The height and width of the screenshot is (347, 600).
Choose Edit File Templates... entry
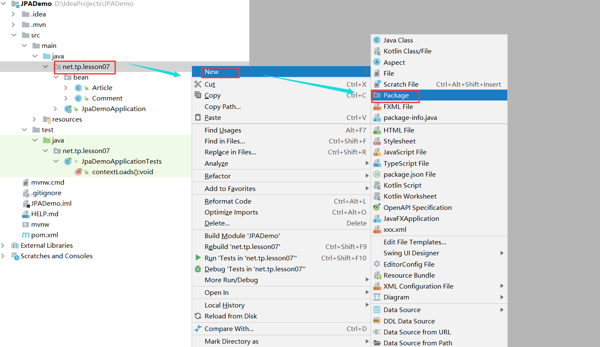pyautogui.click(x=439, y=242)
